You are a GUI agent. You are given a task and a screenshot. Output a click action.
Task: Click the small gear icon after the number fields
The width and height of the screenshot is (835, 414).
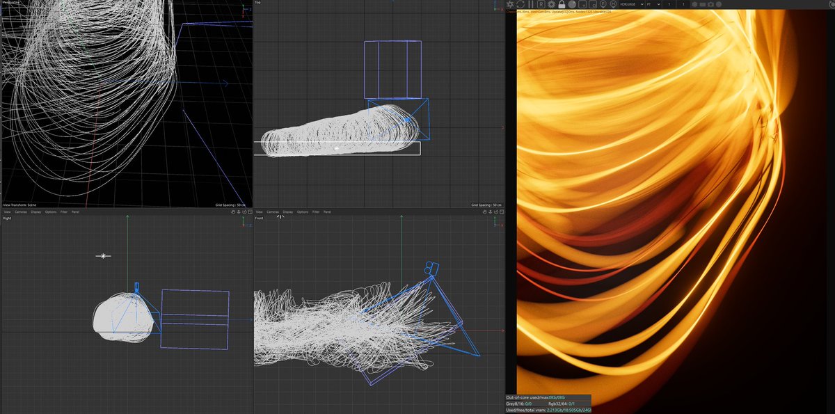[694, 4]
